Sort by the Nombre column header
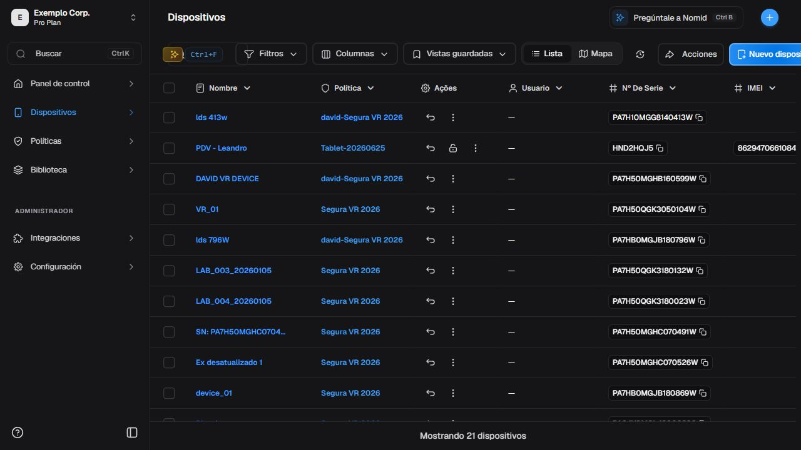Image resolution: width=801 pixels, height=450 pixels. 223,88
